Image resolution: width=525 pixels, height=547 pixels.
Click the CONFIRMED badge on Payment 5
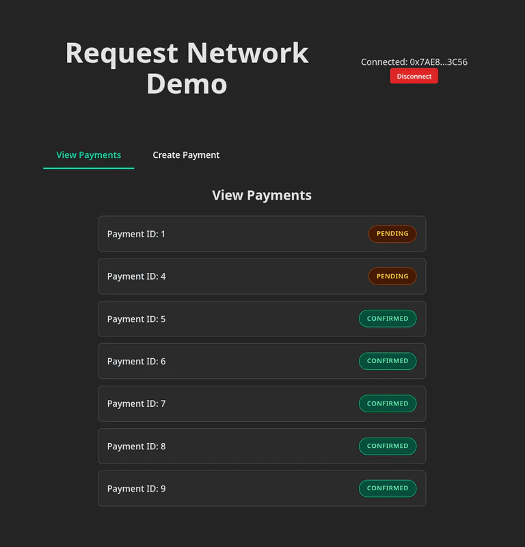(x=388, y=319)
